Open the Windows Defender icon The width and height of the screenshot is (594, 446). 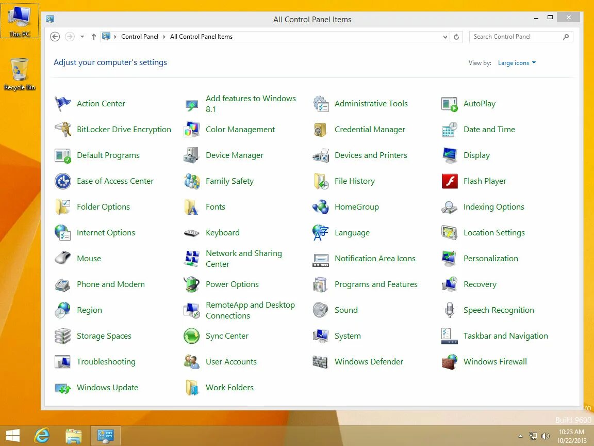pyautogui.click(x=321, y=362)
